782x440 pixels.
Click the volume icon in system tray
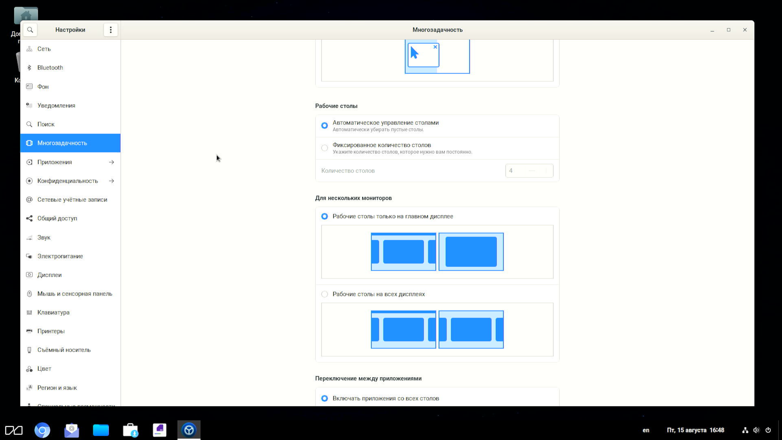click(x=756, y=430)
